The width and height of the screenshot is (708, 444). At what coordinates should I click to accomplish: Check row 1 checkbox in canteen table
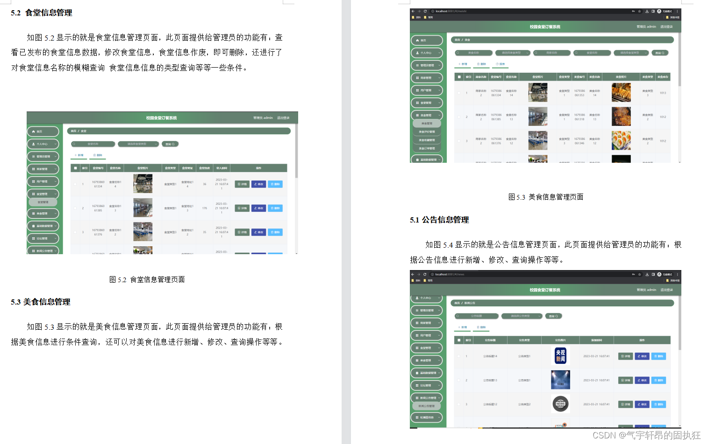[x=75, y=184]
